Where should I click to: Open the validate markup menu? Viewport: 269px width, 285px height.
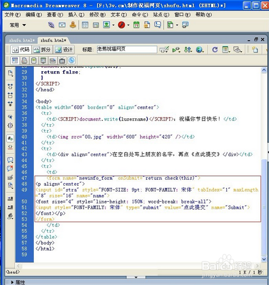pyautogui.click(x=176, y=50)
